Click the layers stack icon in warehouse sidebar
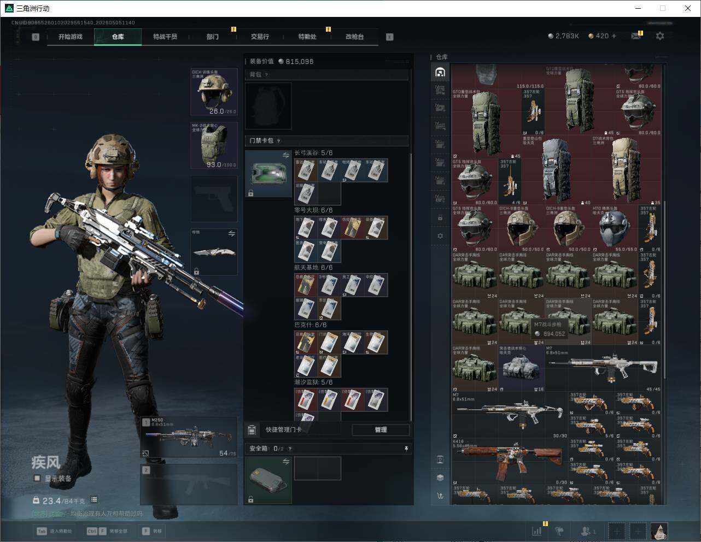This screenshot has width=701, height=542. [x=440, y=478]
